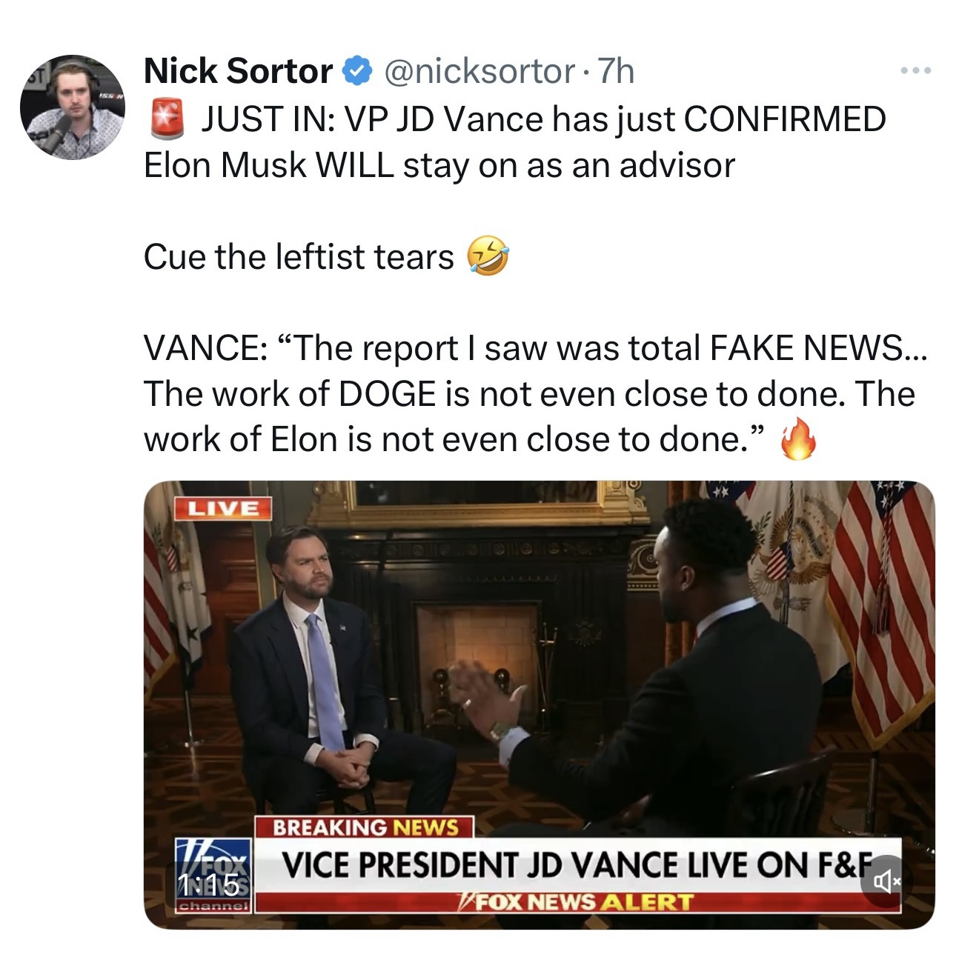Open Nick Sortor's profile avatar
Image resolution: width=956 pixels, height=980 pixels.
point(73,107)
